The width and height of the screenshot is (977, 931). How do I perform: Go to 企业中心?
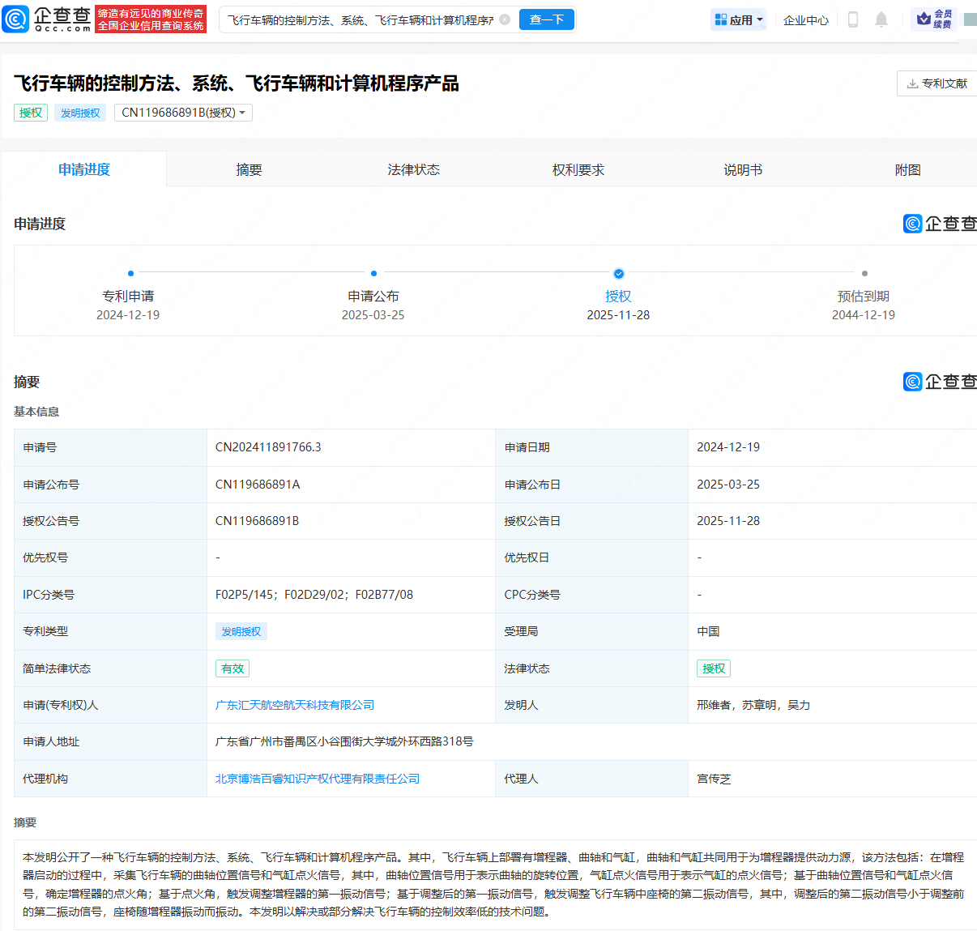[x=806, y=19]
